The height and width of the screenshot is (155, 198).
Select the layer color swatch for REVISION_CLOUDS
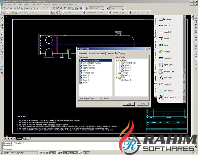(17, 13)
